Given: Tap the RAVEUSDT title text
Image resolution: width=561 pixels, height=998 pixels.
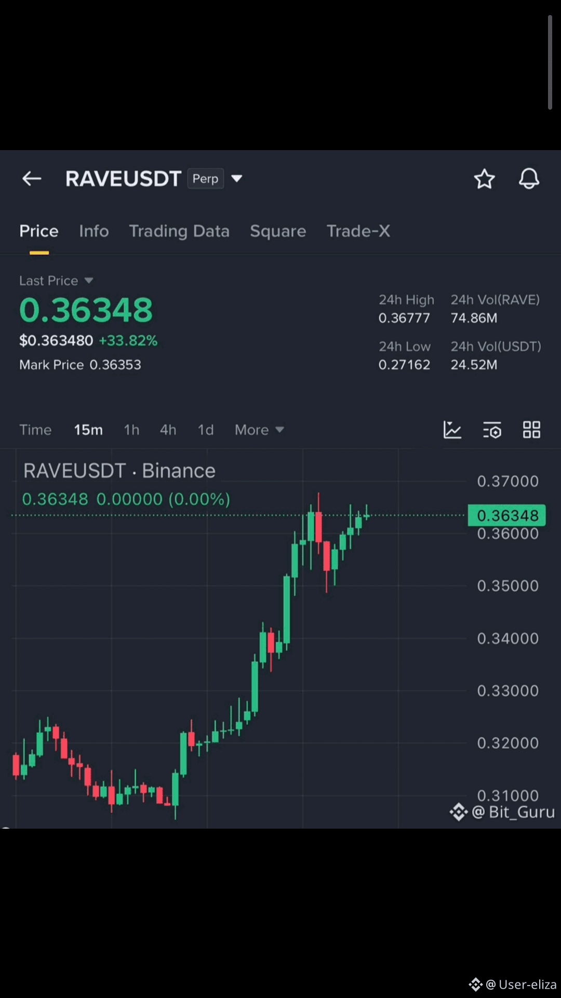Looking at the screenshot, I should [x=123, y=179].
